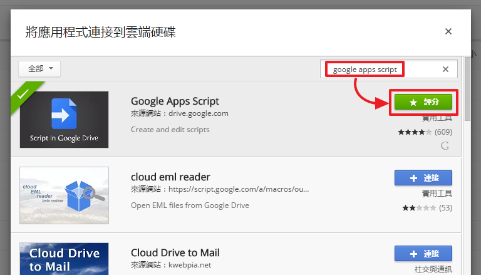Click the Google G logo icon
The height and width of the screenshot is (275, 481).
445,146
